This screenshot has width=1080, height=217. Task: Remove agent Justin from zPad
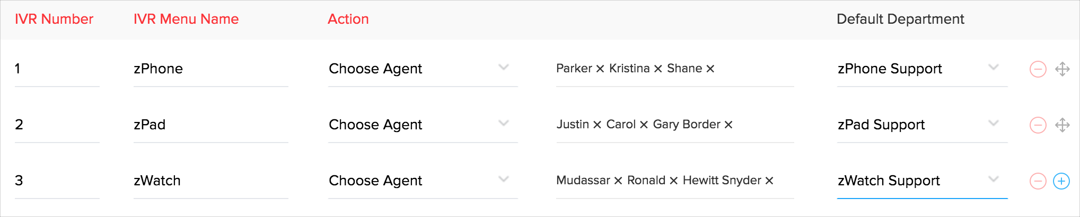tap(597, 125)
